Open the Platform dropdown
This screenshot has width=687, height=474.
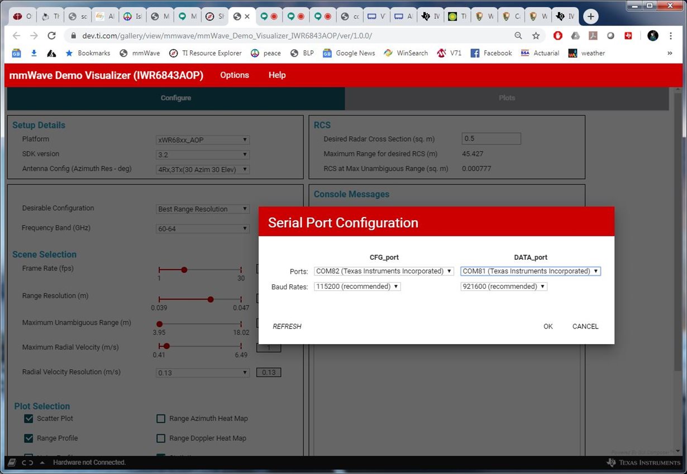point(203,140)
